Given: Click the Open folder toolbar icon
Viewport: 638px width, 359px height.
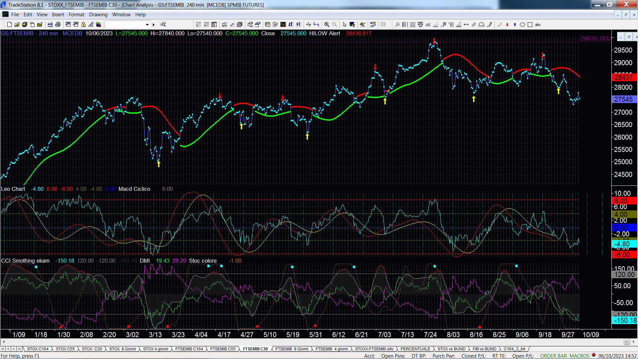Looking at the screenshot, I should pos(17,25).
